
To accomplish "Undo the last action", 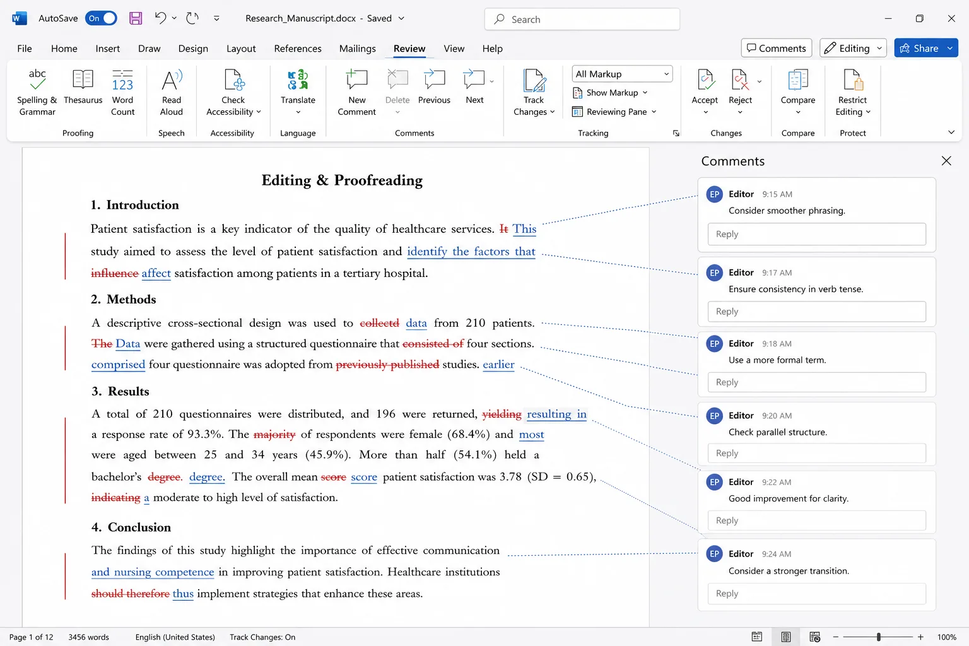I will (x=160, y=18).
